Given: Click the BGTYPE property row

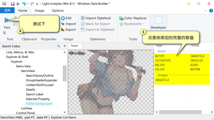Looking at the screenshot, I should [182, 56].
